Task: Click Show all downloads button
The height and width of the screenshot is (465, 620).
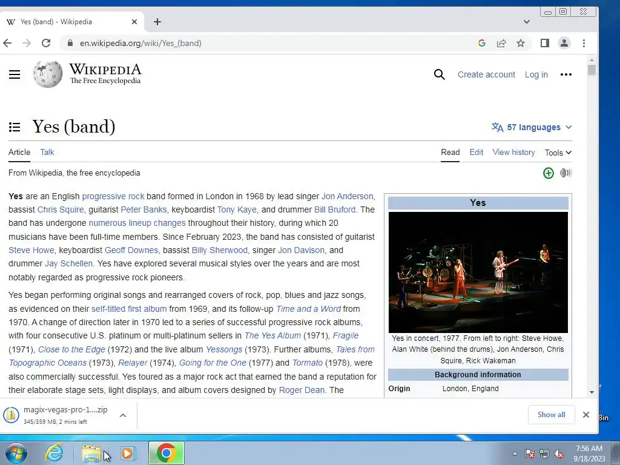Action: [x=551, y=414]
